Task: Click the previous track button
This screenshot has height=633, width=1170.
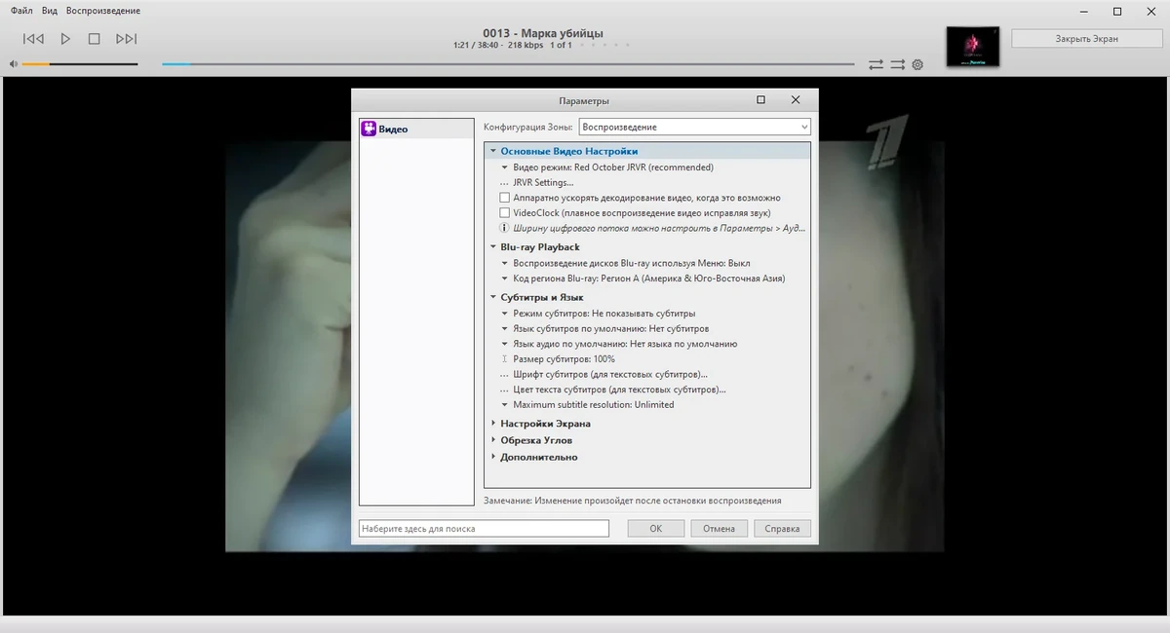Action: point(33,39)
